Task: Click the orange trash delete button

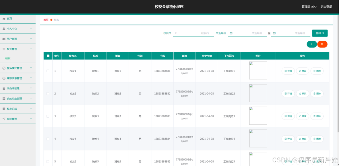Action: point(322,44)
